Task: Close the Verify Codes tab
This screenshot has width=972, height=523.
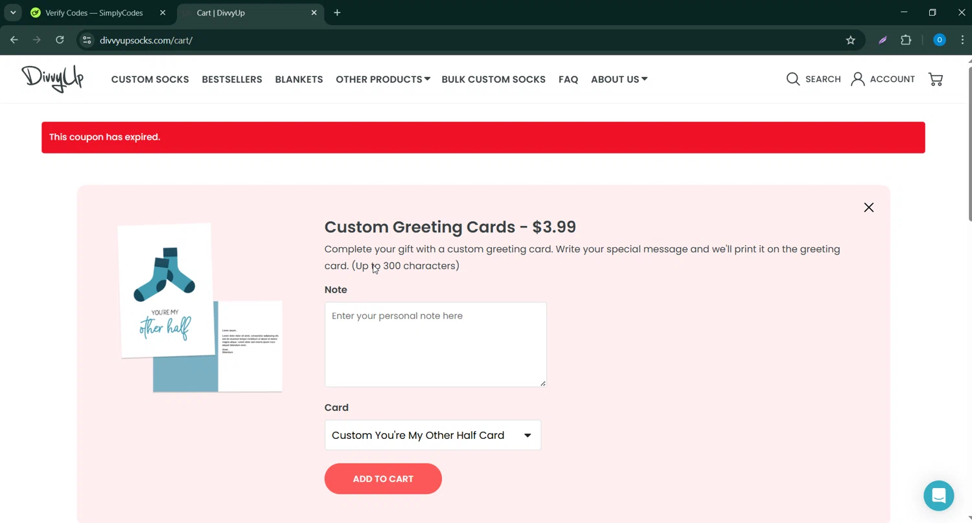Action: point(163,13)
